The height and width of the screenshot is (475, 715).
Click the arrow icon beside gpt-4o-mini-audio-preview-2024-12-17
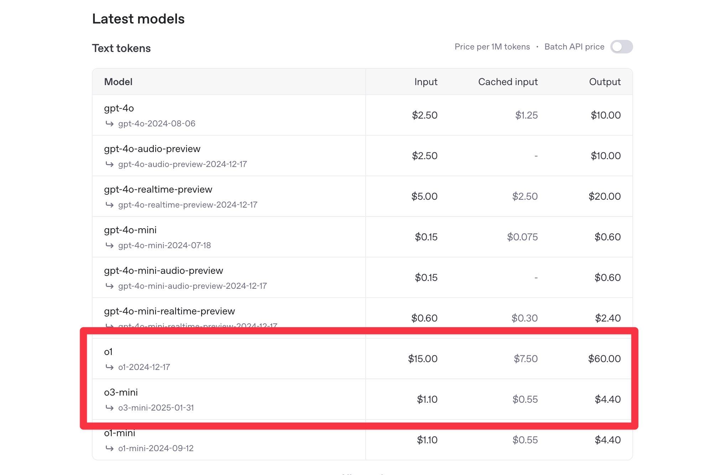click(109, 286)
